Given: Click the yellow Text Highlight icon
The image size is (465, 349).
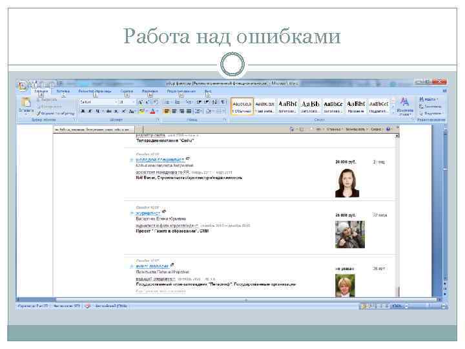Looking at the screenshot, I should coord(141,111).
